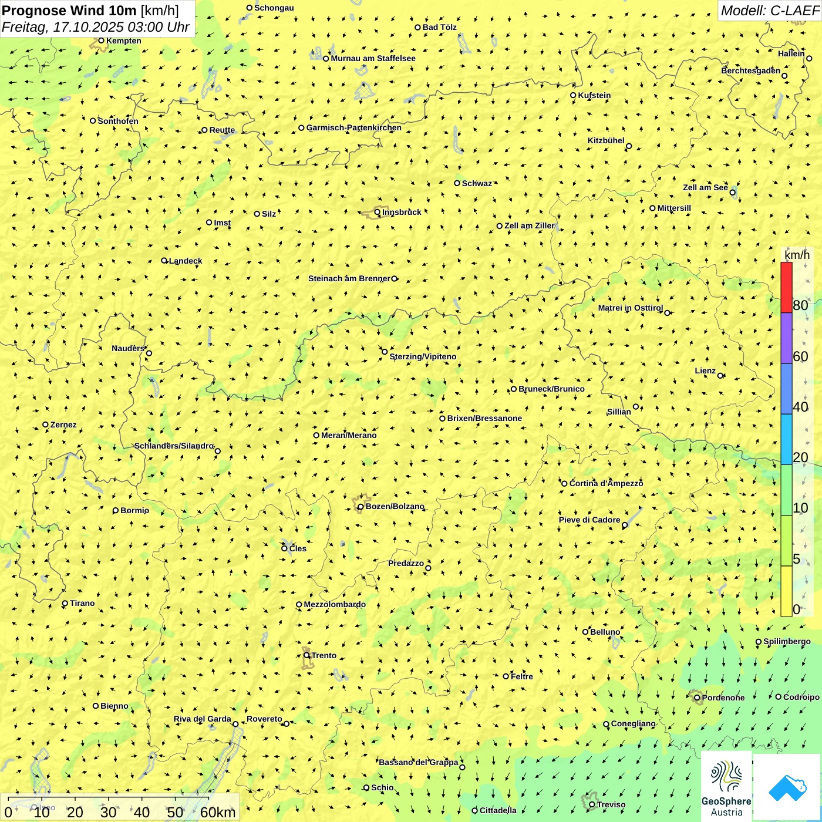Click the 'Schwaz' label
The height and width of the screenshot is (822, 822).
[477, 183]
